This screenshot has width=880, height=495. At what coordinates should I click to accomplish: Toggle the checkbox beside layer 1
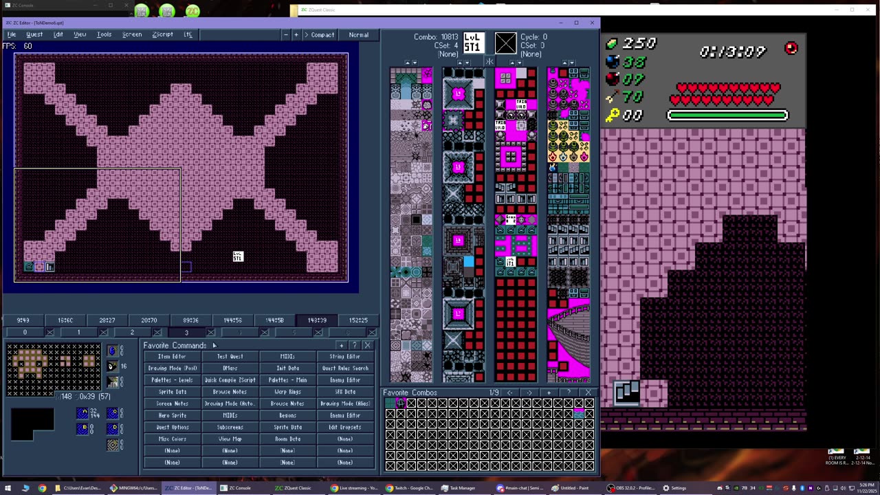[x=103, y=333]
